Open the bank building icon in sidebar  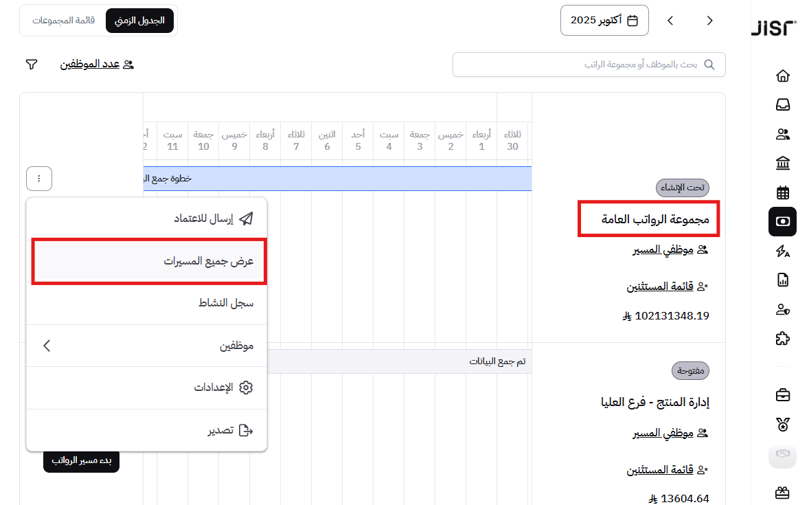(782, 164)
